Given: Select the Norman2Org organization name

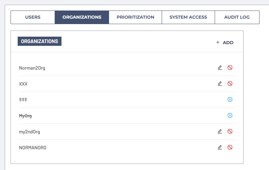Looking at the screenshot, I should (32, 68).
